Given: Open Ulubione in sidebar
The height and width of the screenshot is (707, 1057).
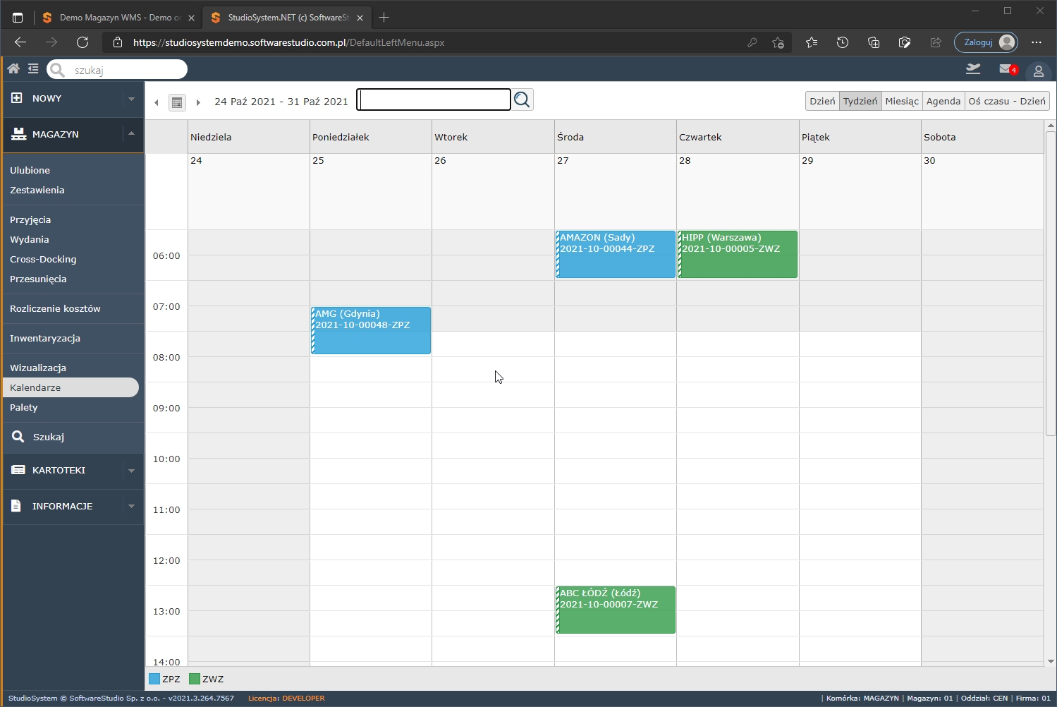Looking at the screenshot, I should pos(30,170).
